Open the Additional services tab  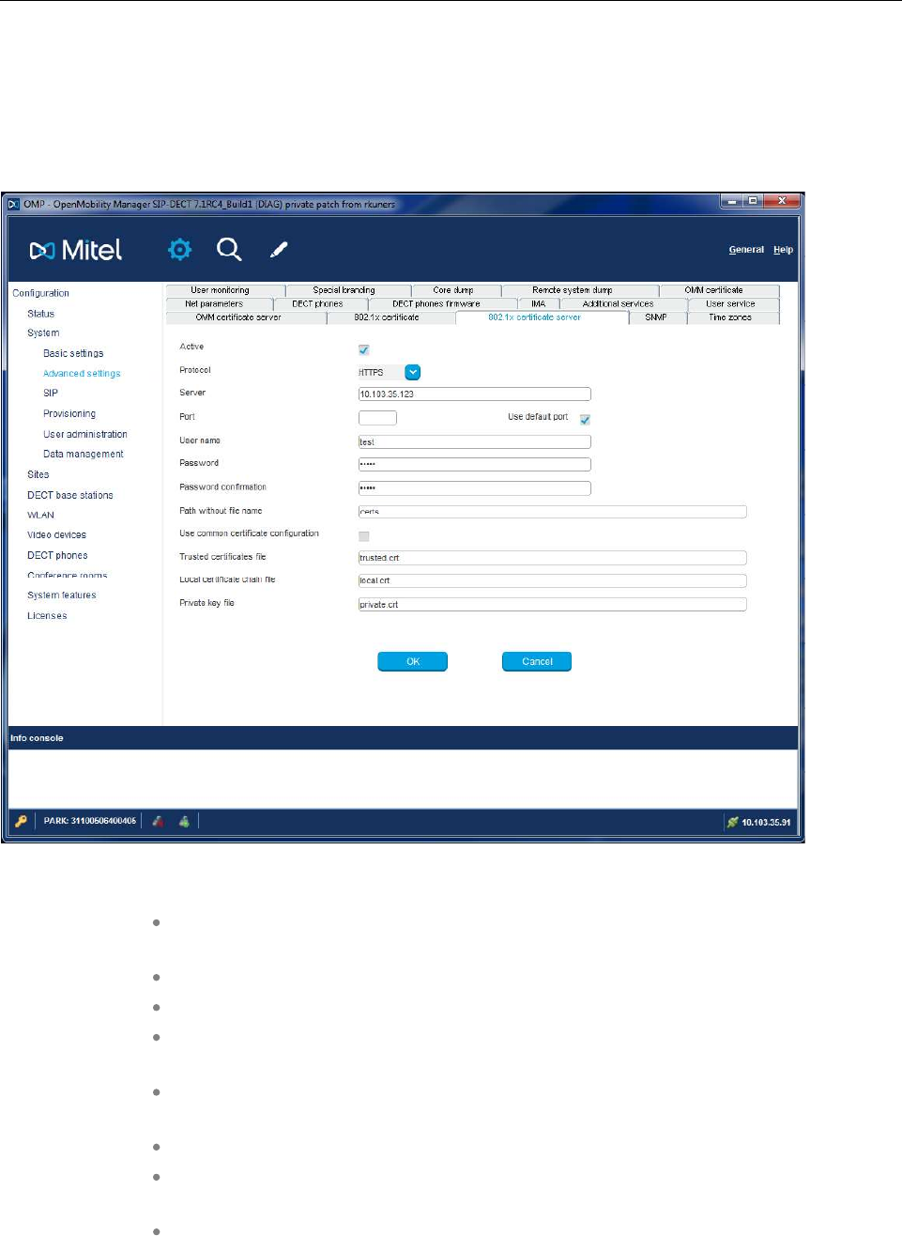pyautogui.click(x=622, y=303)
